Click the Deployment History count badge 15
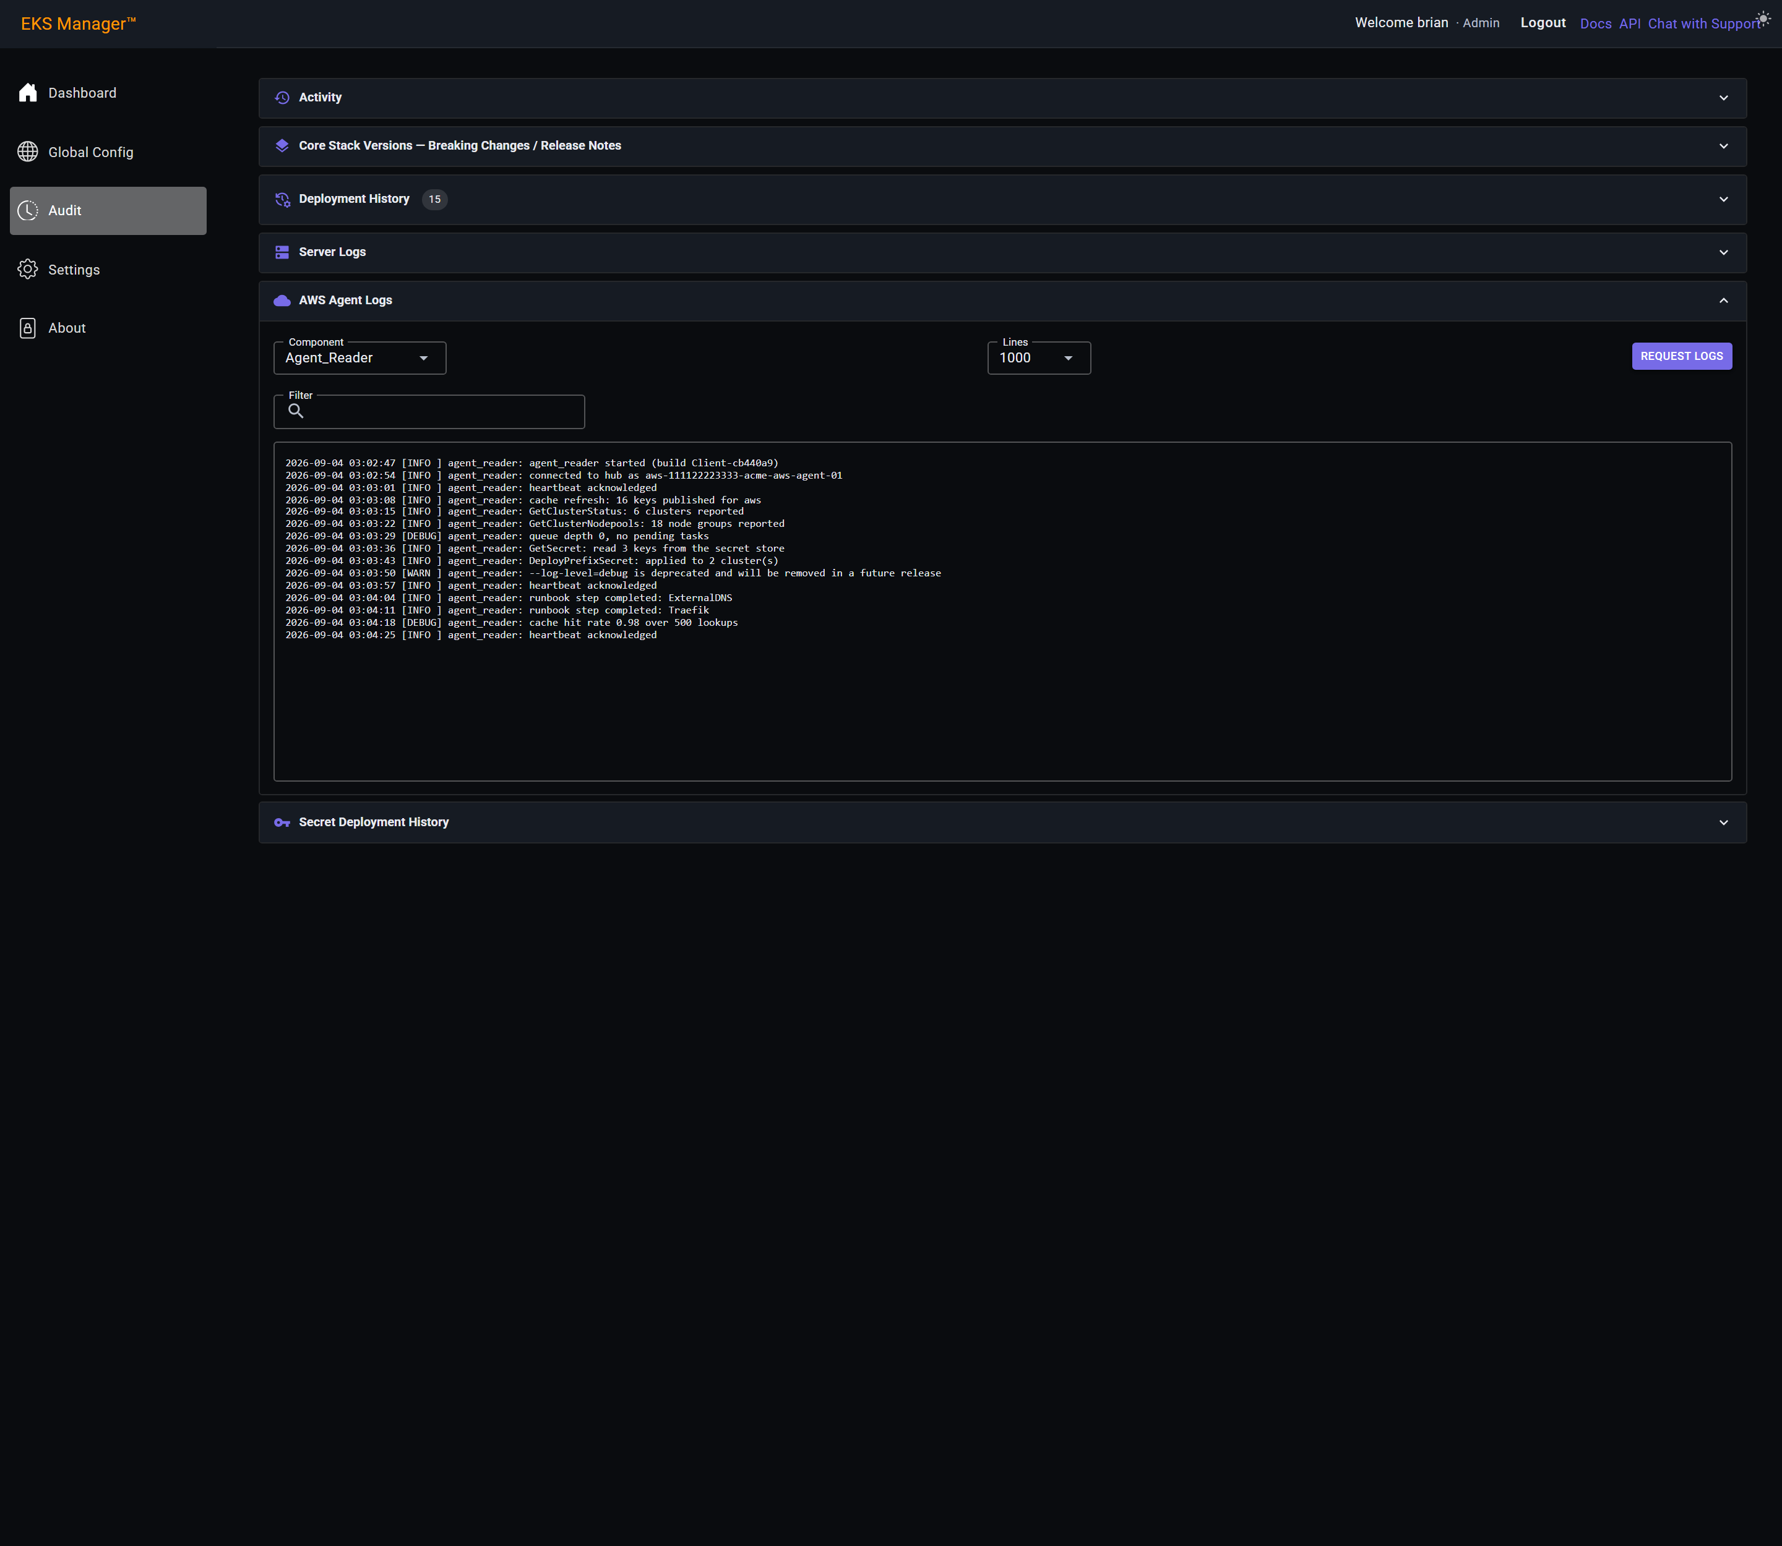The image size is (1782, 1546). [x=434, y=199]
